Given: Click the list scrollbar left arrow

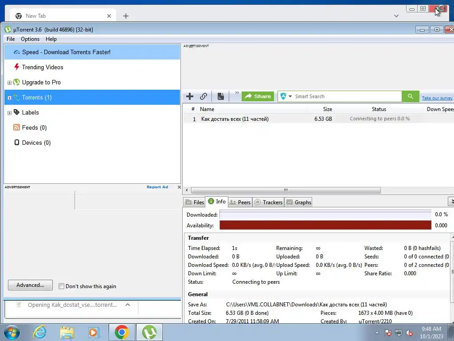Looking at the screenshot, I should (x=187, y=190).
